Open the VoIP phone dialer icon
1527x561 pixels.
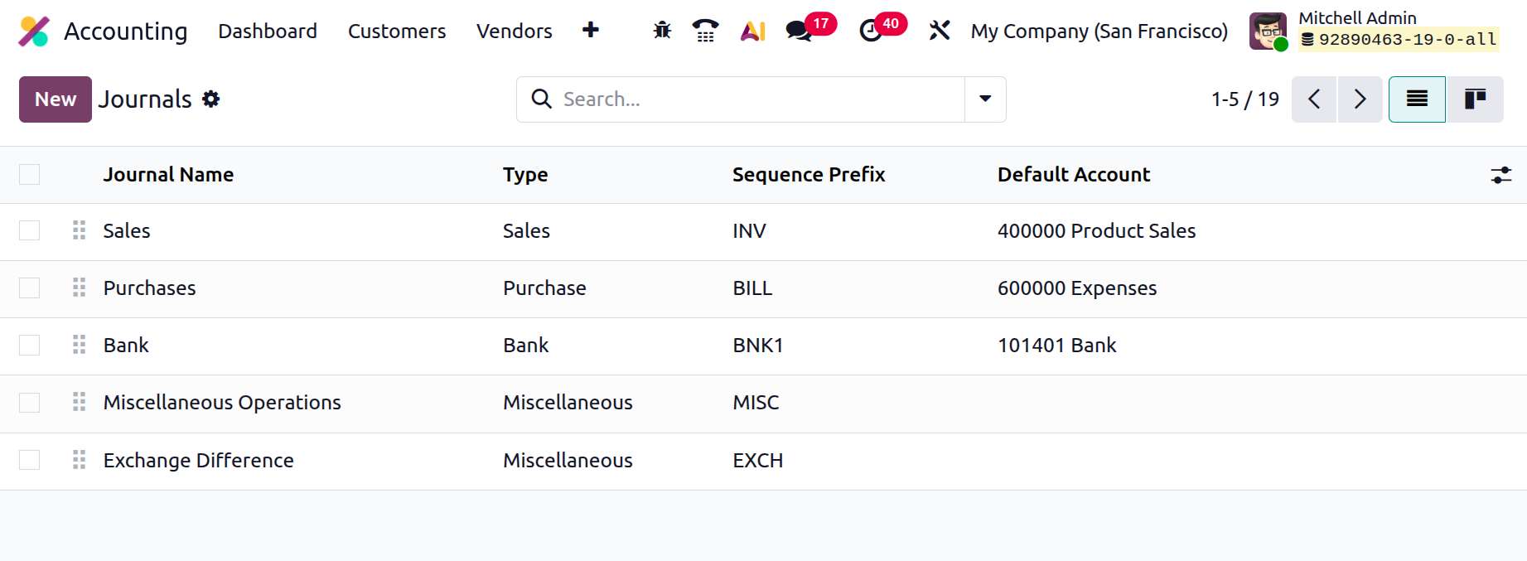705,31
